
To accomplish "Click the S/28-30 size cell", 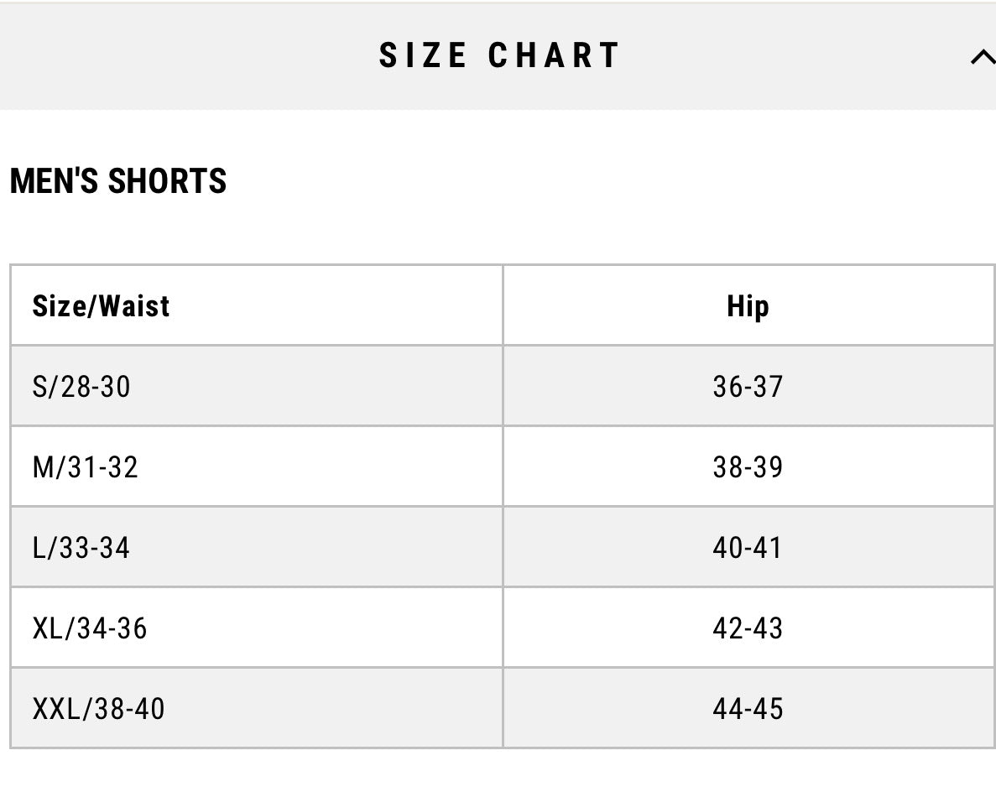I will [x=81, y=387].
